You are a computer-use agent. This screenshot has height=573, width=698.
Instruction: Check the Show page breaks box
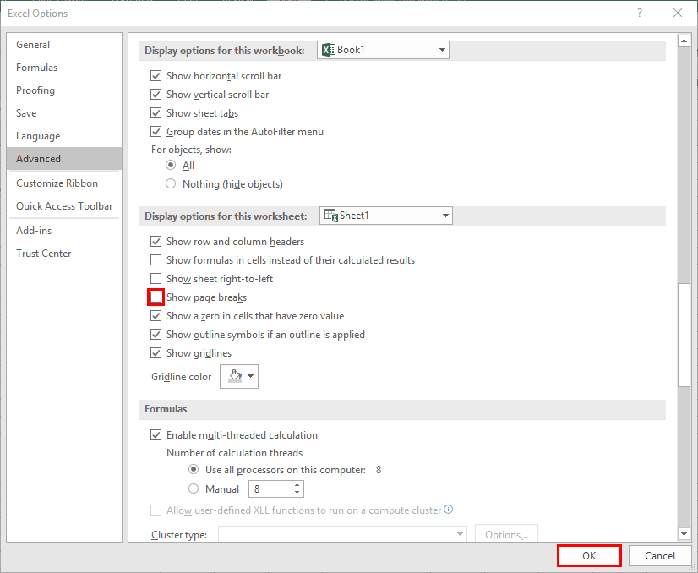pos(155,297)
